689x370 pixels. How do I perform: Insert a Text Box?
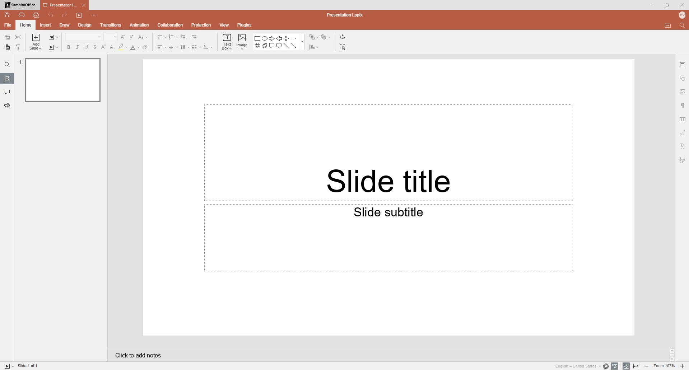227,42
